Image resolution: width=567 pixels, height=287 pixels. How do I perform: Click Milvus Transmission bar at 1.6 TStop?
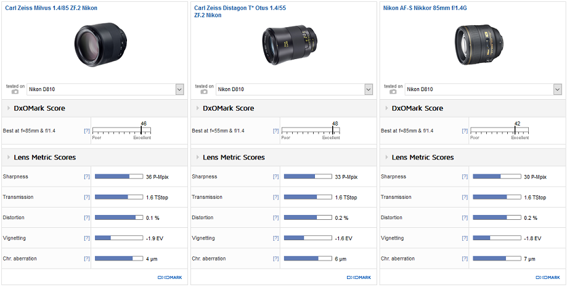click(118, 197)
